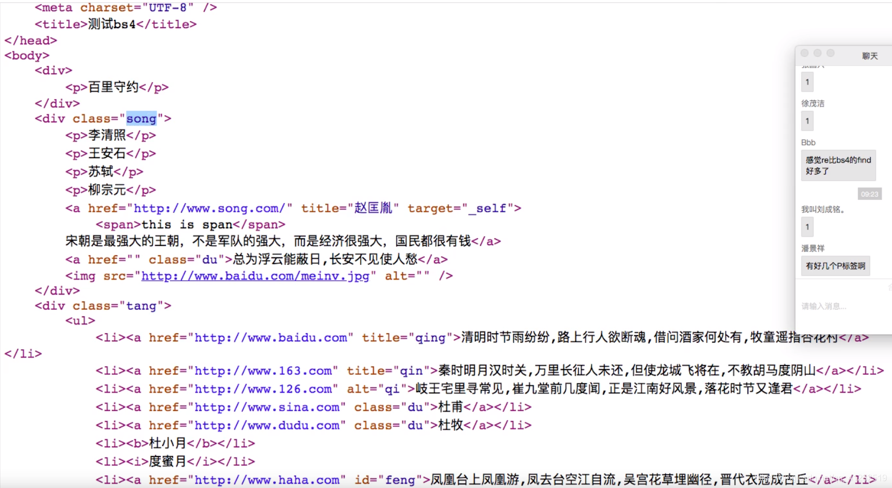Click the title attribute value 赵匡胤
Image resolution: width=892 pixels, height=488 pixels.
coord(373,209)
